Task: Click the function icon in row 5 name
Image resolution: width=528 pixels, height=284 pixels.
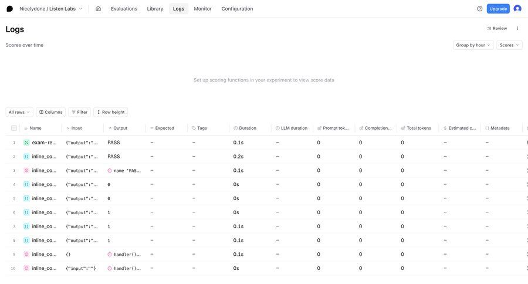Action: click(26, 198)
